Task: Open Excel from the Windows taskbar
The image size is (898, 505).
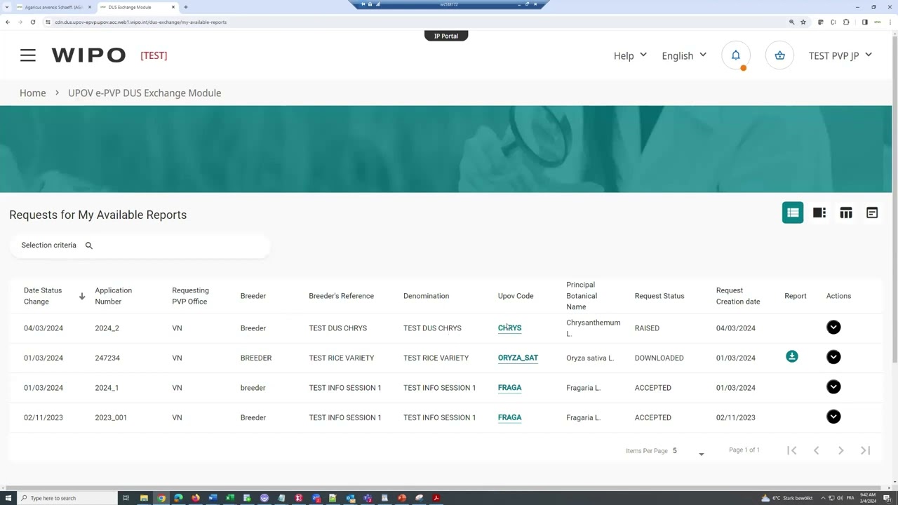Action: click(x=229, y=498)
